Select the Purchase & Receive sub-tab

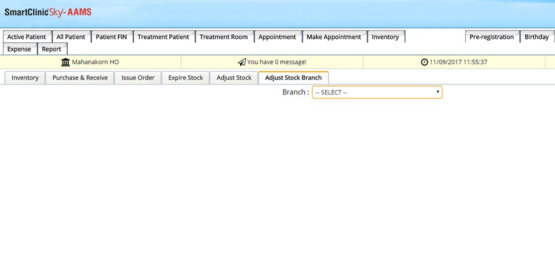pyautogui.click(x=80, y=78)
